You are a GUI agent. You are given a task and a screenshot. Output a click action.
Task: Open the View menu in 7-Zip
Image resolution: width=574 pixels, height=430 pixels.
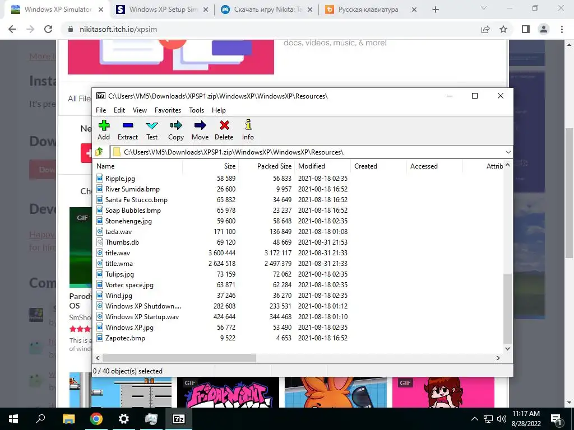140,110
